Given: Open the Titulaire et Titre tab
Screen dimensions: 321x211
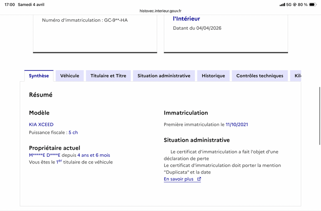Looking at the screenshot, I should click(x=108, y=76).
